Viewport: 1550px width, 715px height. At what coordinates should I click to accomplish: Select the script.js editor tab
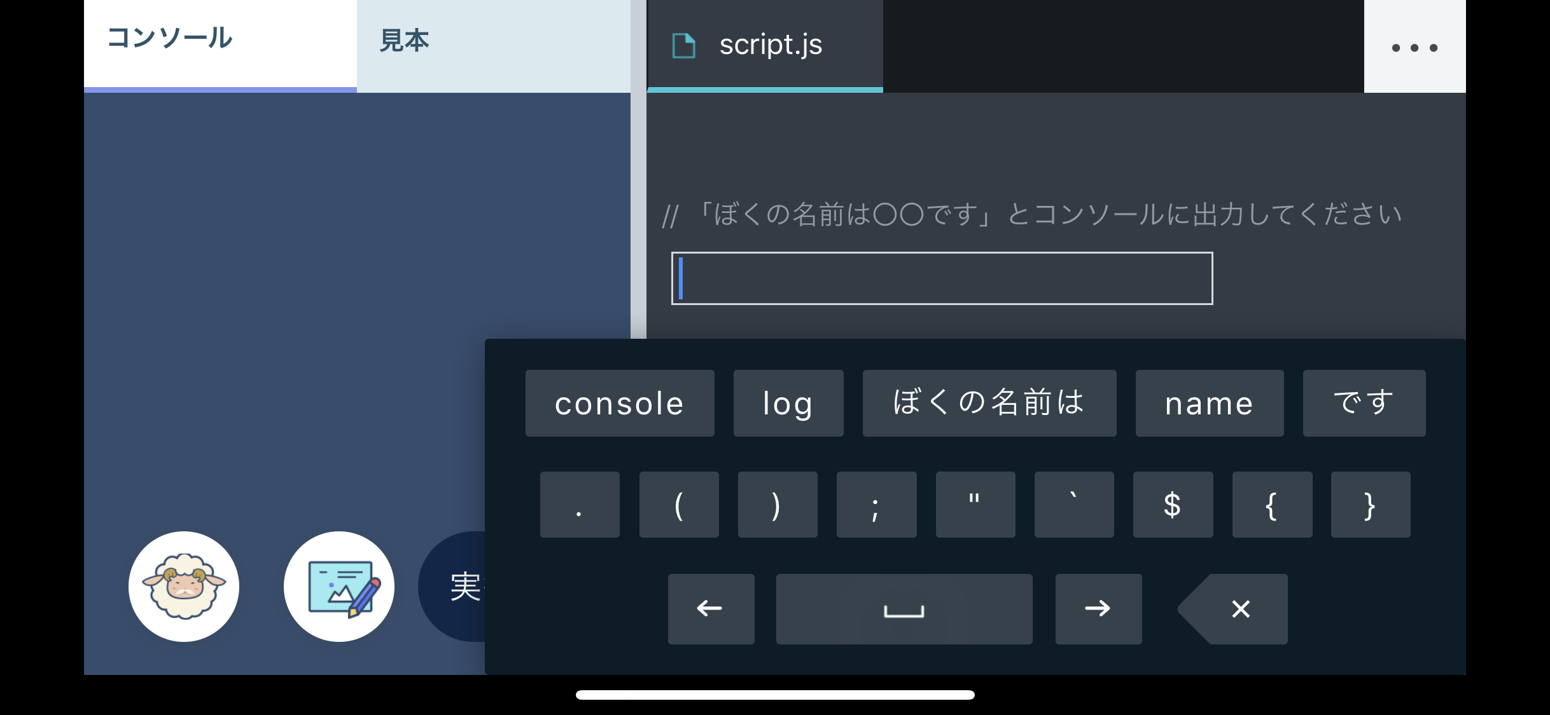(765, 46)
